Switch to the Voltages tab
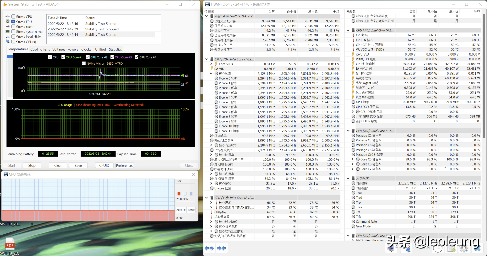 pos(59,49)
